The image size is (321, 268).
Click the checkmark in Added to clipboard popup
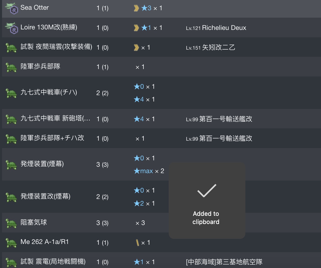[207, 191]
